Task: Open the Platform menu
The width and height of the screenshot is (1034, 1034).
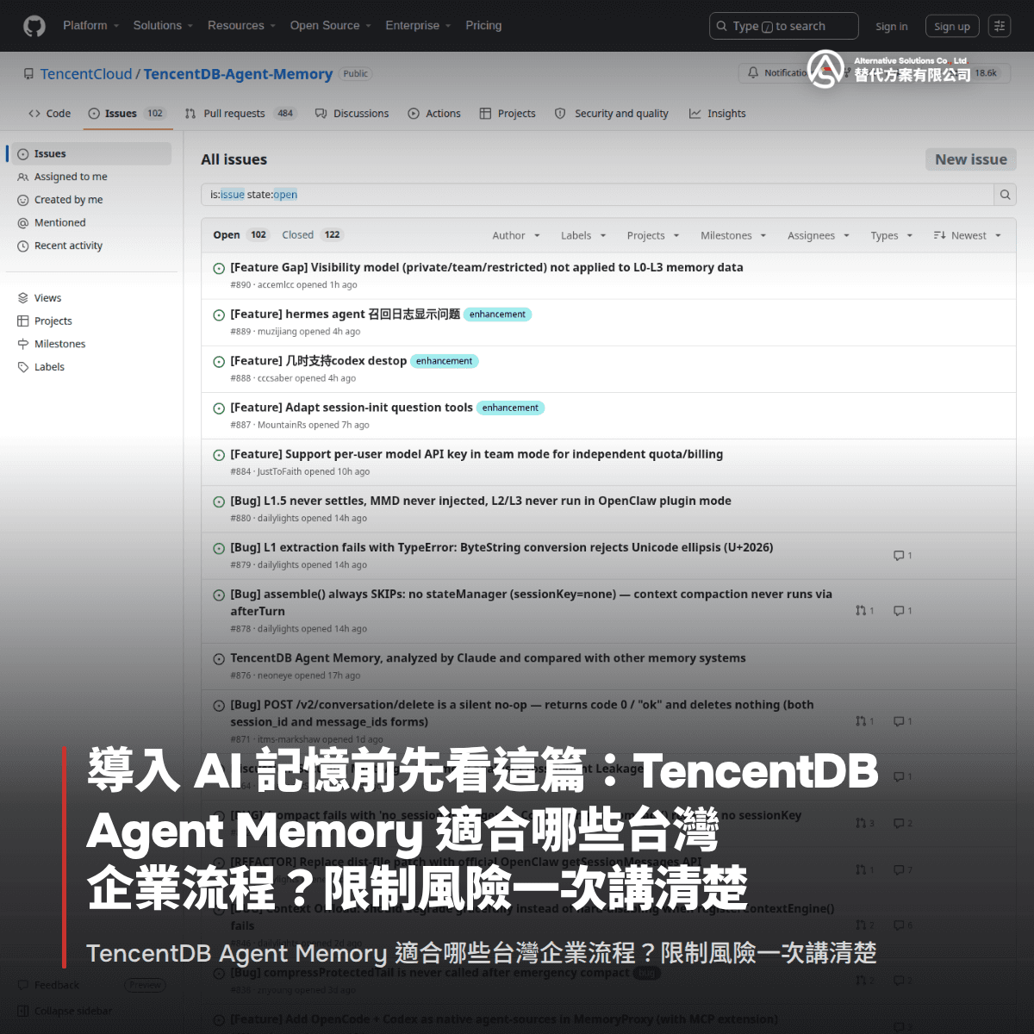Action: click(90, 26)
